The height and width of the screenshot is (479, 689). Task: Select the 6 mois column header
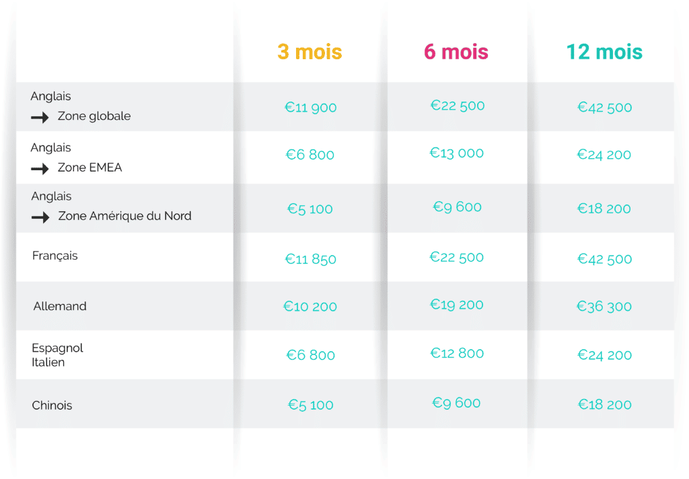[456, 52]
